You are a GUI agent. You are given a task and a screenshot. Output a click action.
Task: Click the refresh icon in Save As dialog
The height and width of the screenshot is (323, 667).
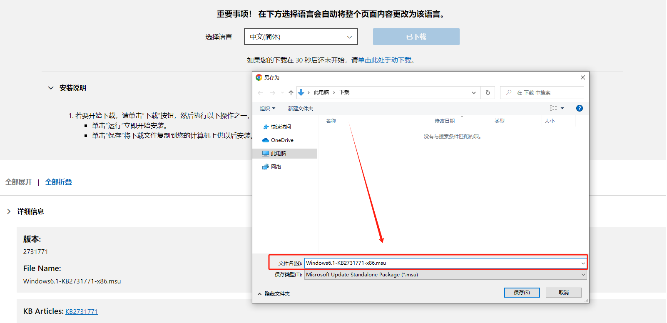(488, 93)
